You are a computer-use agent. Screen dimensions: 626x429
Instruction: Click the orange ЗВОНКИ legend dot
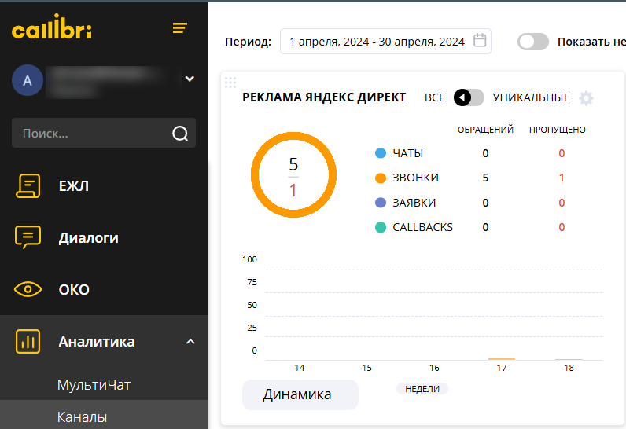[381, 178]
